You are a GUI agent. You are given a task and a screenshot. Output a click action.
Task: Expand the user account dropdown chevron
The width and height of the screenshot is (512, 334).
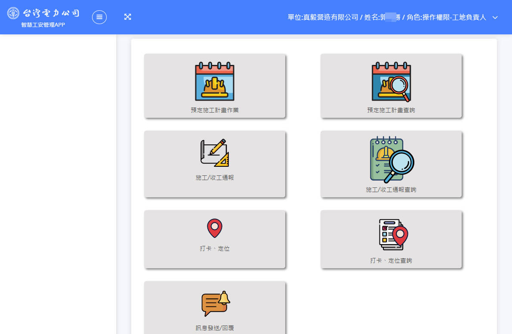pyautogui.click(x=495, y=18)
